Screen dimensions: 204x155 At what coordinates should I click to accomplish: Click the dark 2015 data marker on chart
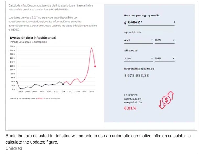pos(63,84)
